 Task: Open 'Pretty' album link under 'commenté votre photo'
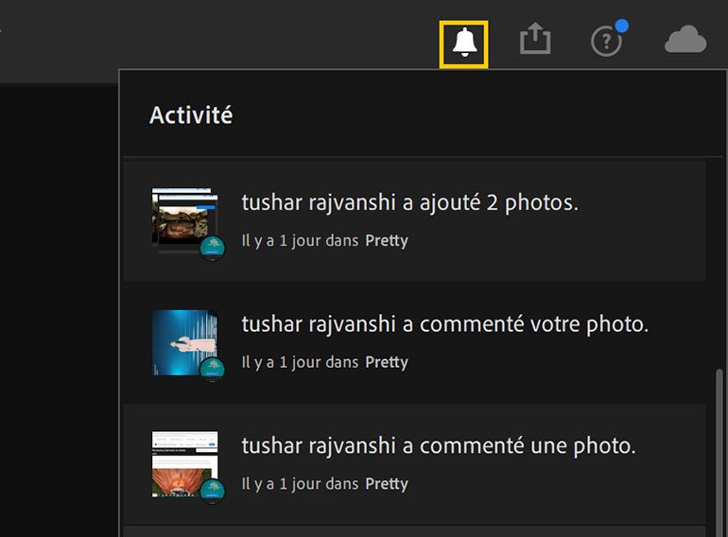tap(387, 362)
